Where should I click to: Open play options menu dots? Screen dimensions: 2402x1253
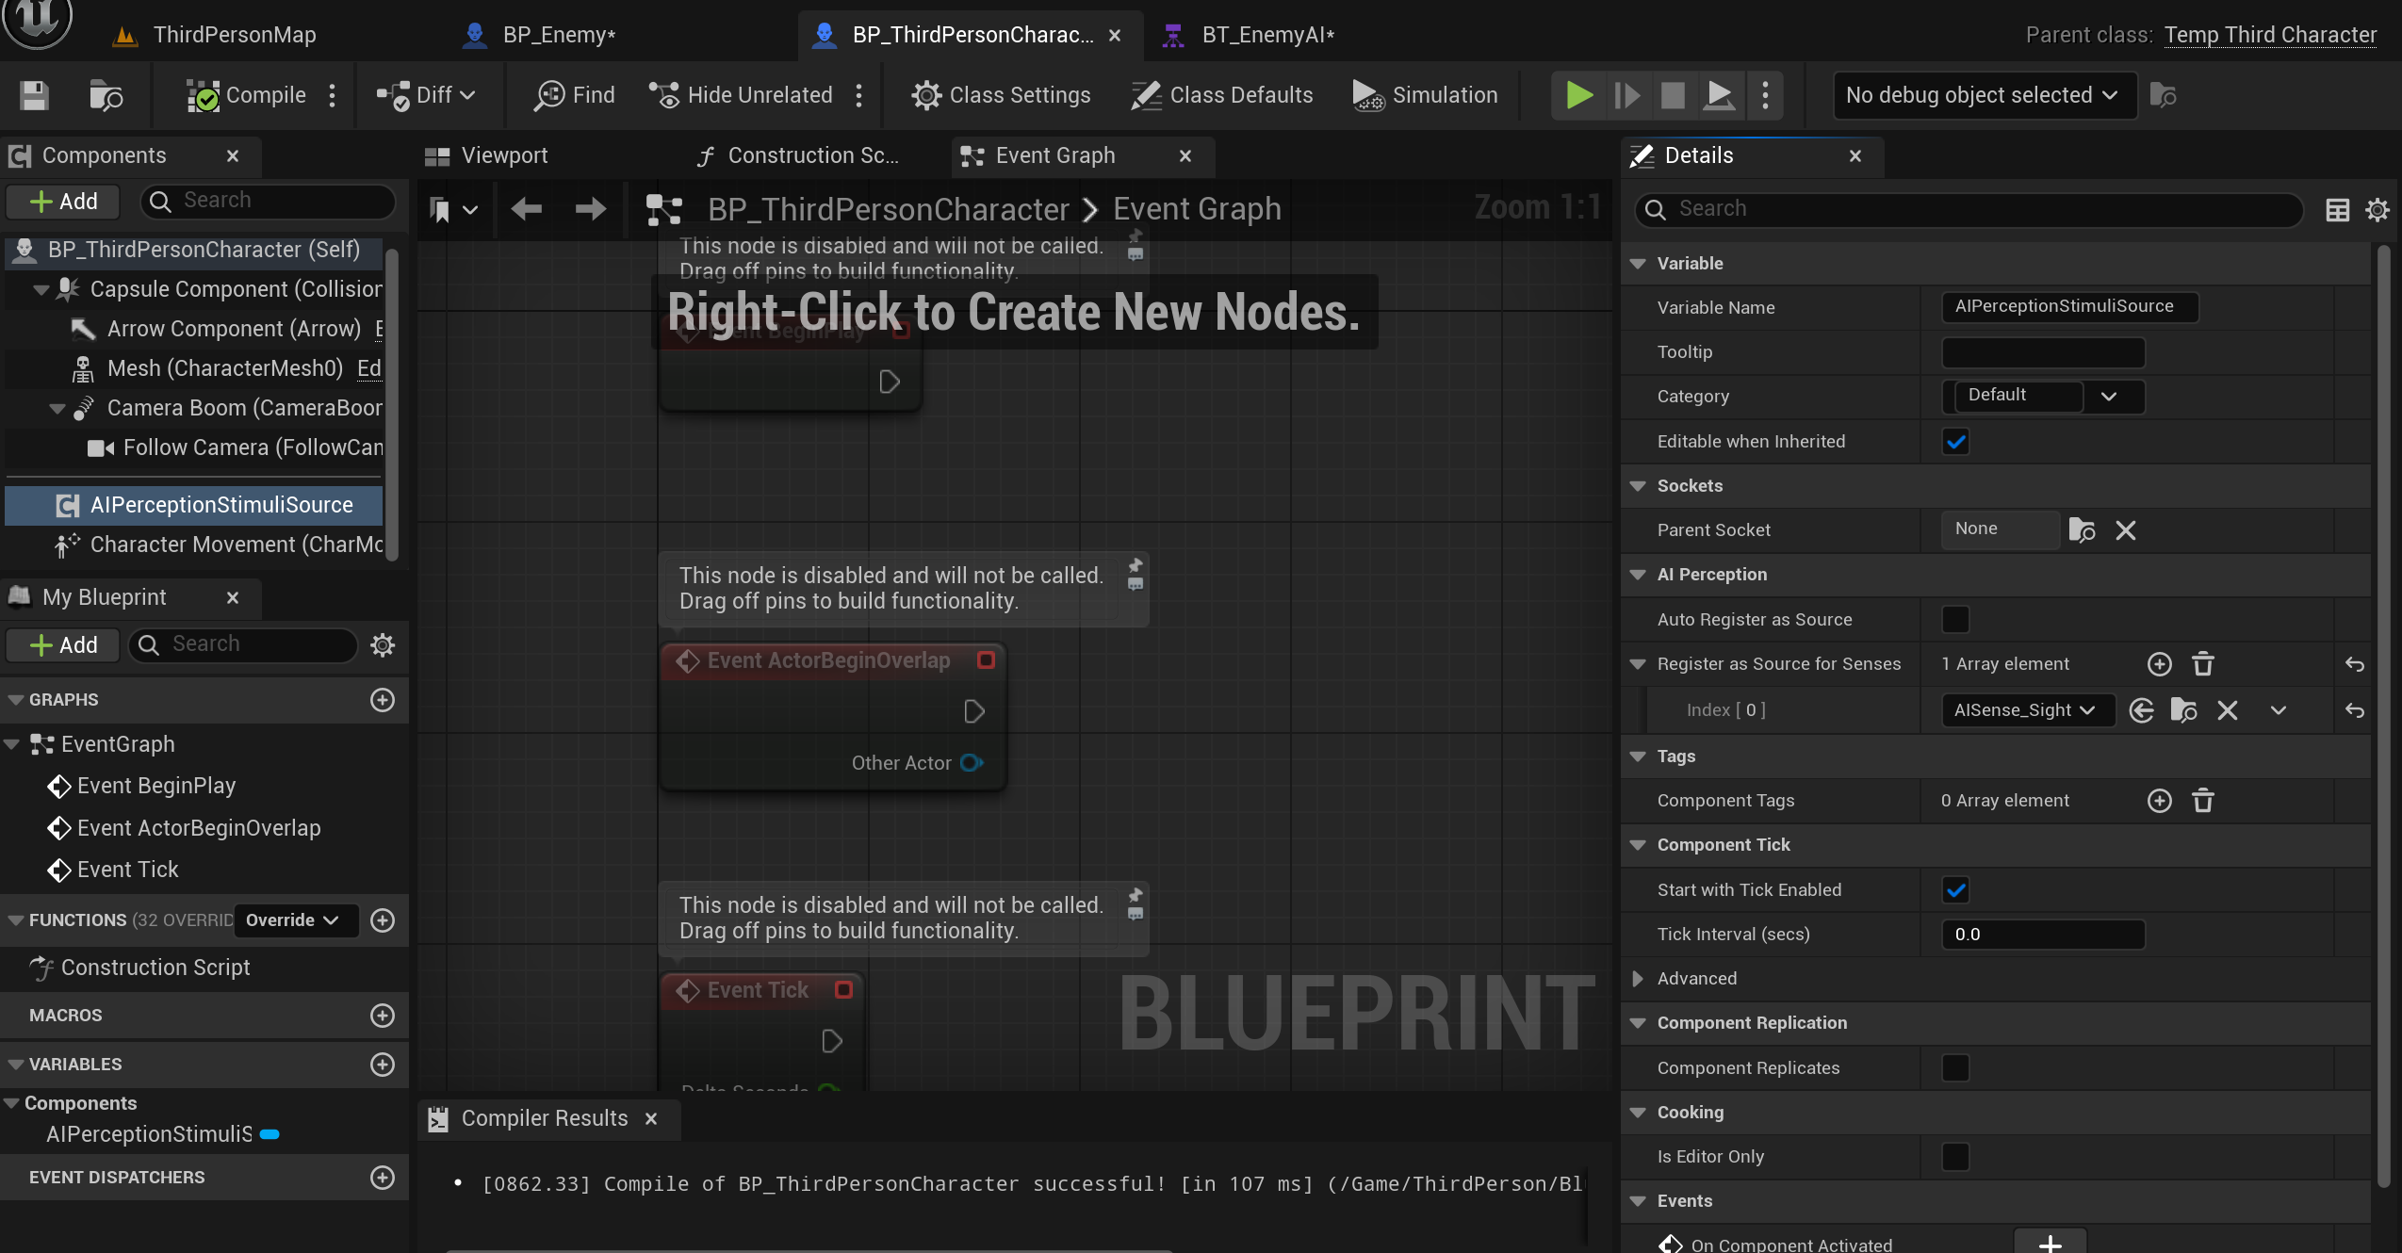point(1765,95)
